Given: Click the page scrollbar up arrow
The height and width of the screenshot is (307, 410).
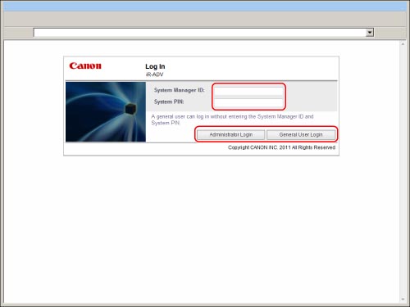Looking at the screenshot, I should coord(403,43).
